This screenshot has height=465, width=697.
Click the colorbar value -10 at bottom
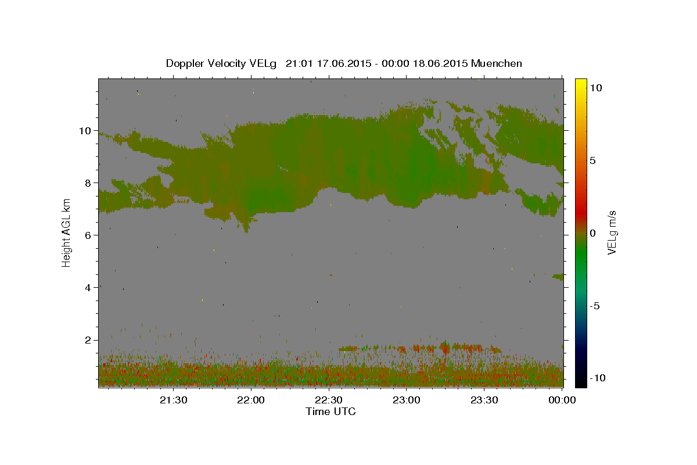point(597,378)
